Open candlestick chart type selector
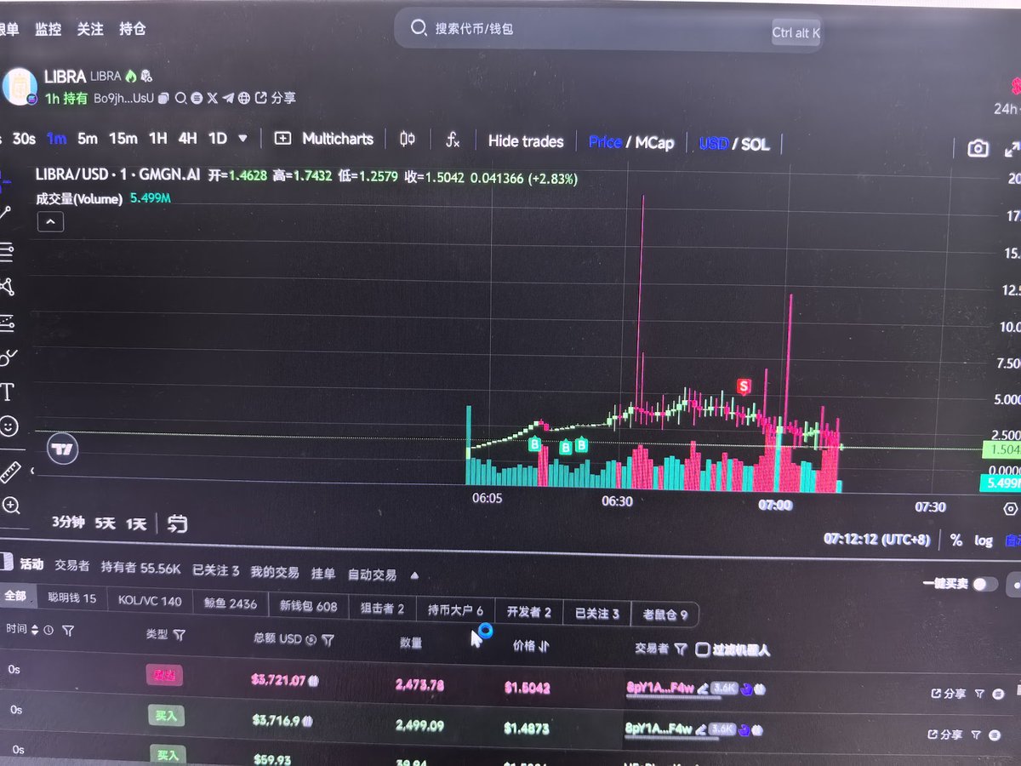1021x766 pixels. 408,139
